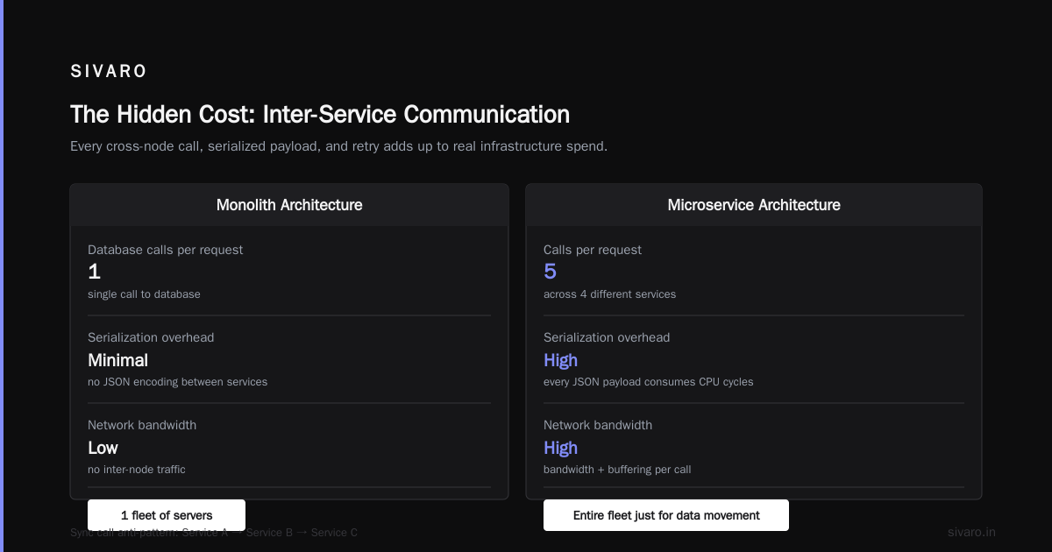
Task: Click 'no JSON encoding between services' note
Action: click(x=177, y=382)
